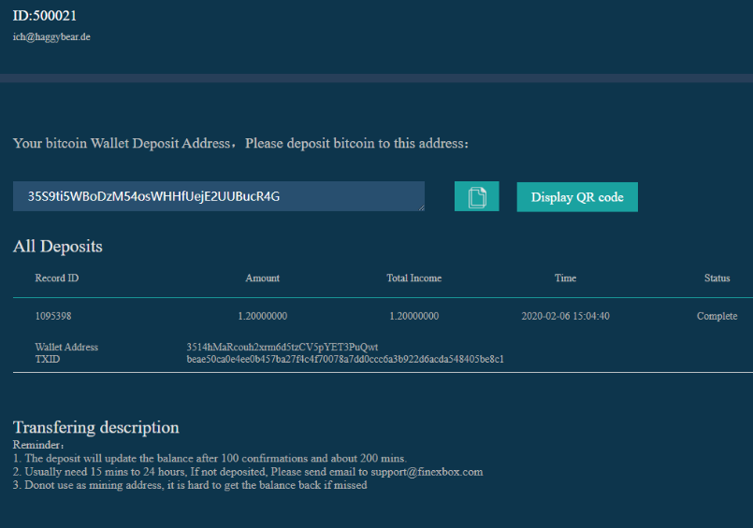Select the Amount column header
Image resolution: width=753 pixels, height=528 pixels.
click(x=262, y=278)
